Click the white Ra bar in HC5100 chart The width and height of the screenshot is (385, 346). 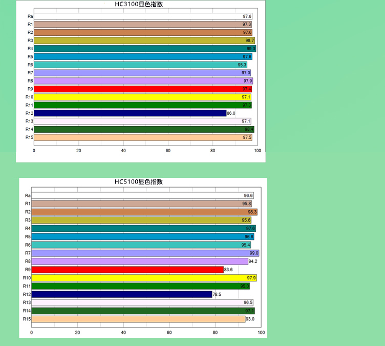tap(143, 195)
